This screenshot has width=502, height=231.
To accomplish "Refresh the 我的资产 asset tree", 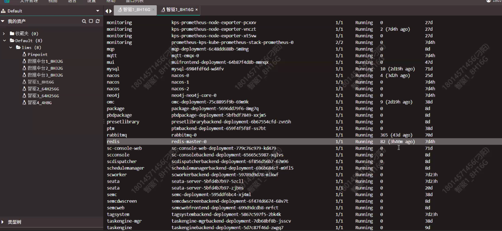I will (97, 21).
